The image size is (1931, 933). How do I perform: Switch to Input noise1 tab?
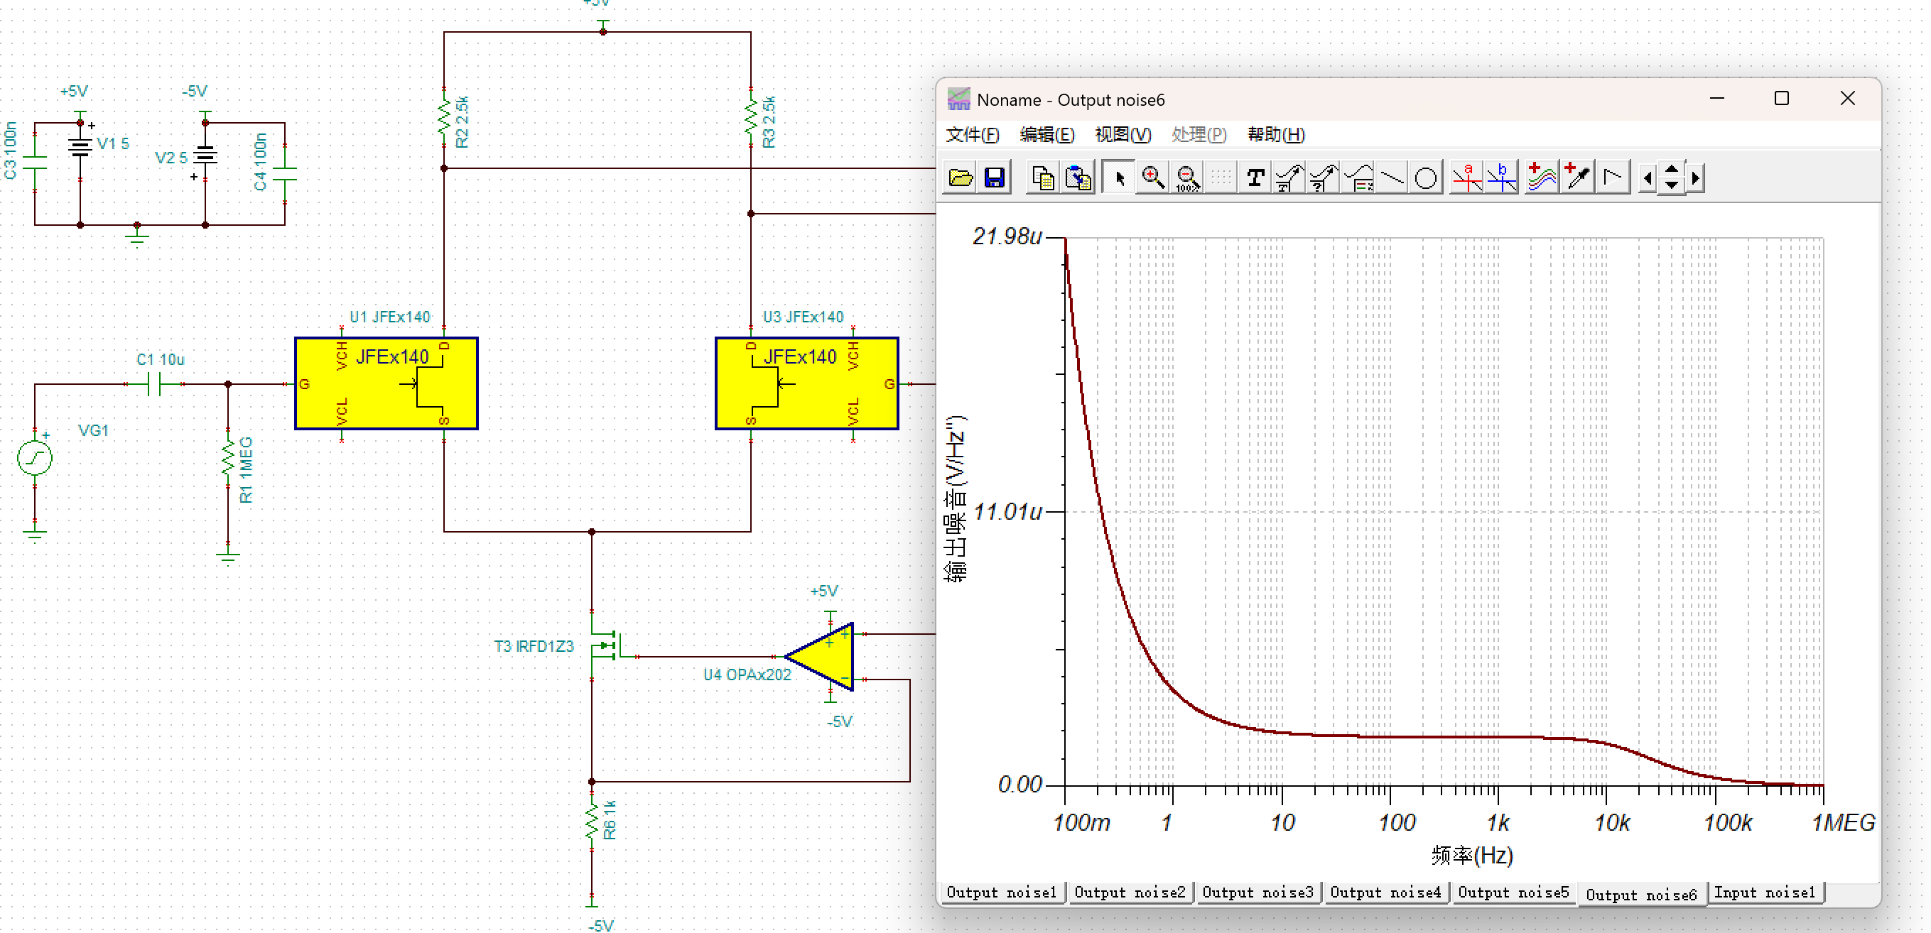pos(1764,893)
